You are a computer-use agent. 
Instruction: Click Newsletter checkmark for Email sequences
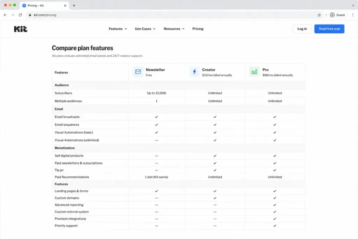click(x=156, y=125)
